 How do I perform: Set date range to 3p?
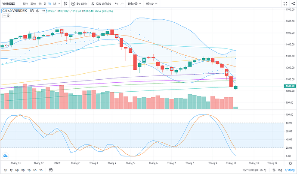pos(23,170)
